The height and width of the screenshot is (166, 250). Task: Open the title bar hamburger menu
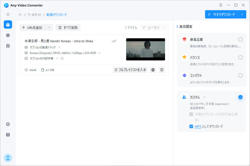[x=221, y=5]
